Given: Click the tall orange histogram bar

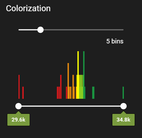Looking at the screenshot, I should [x=68, y=81].
